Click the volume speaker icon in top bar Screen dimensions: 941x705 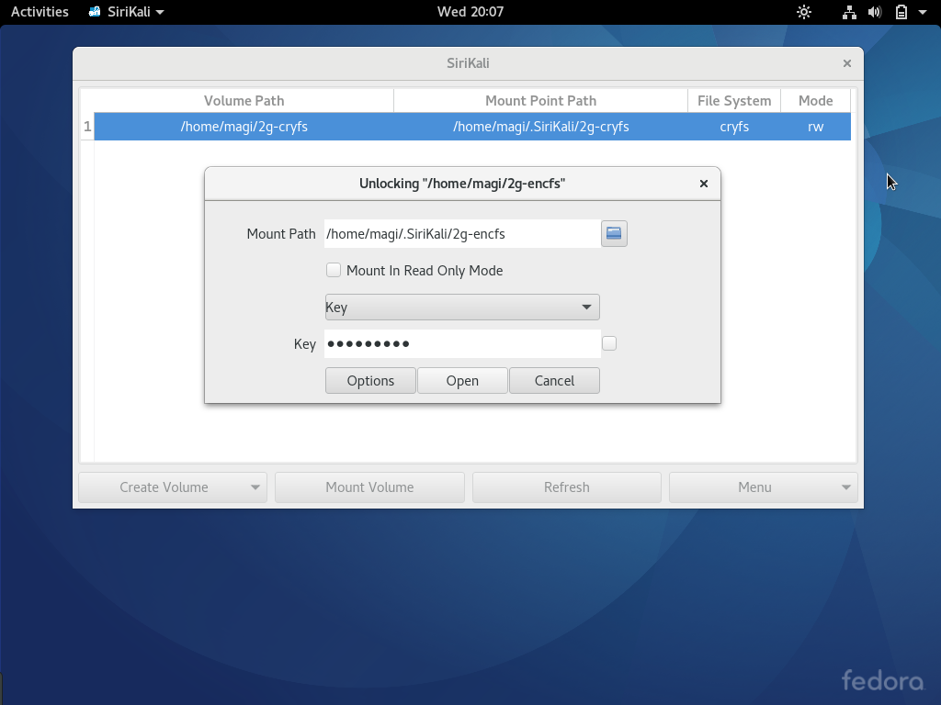point(875,12)
